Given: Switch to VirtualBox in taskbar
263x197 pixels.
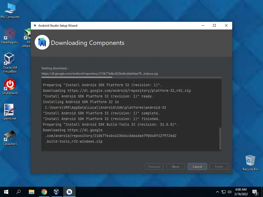Looking at the screenshot, I should click(x=56, y=192).
